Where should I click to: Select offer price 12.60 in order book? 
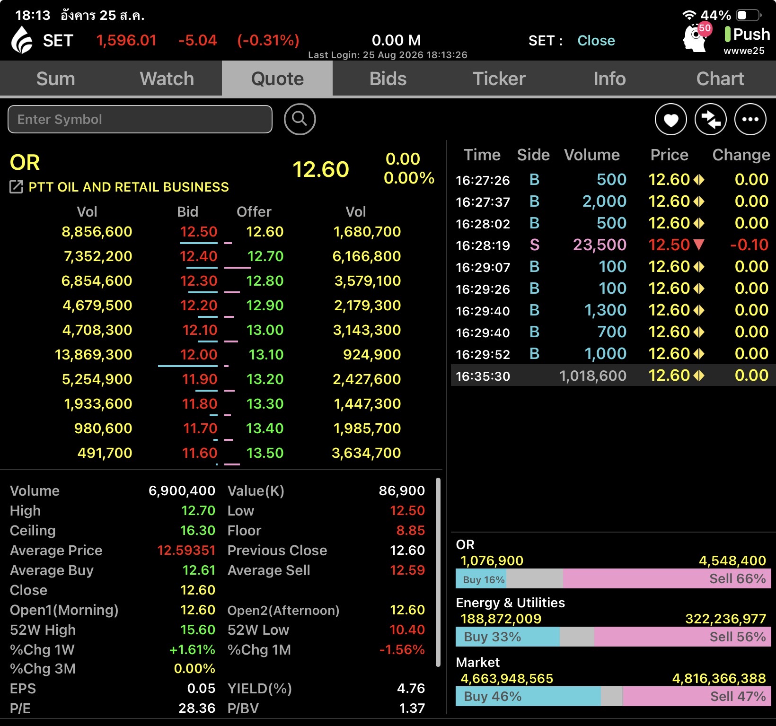265,232
